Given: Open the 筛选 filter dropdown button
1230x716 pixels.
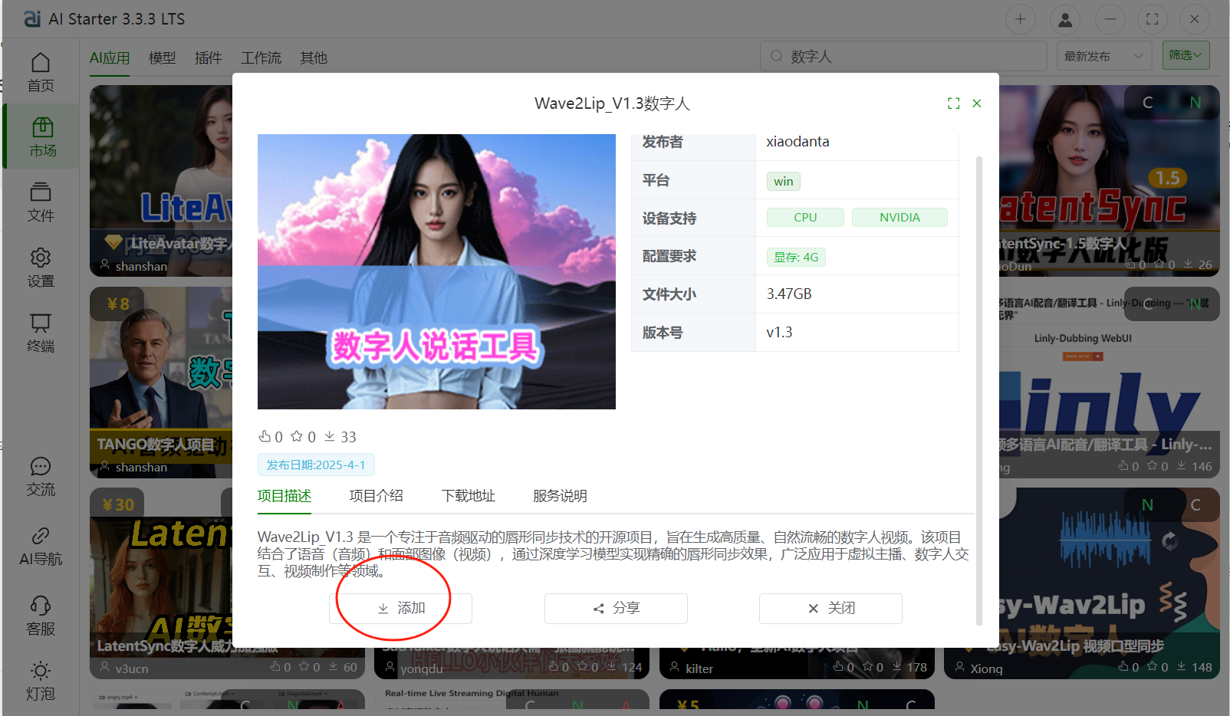Looking at the screenshot, I should click(1186, 55).
